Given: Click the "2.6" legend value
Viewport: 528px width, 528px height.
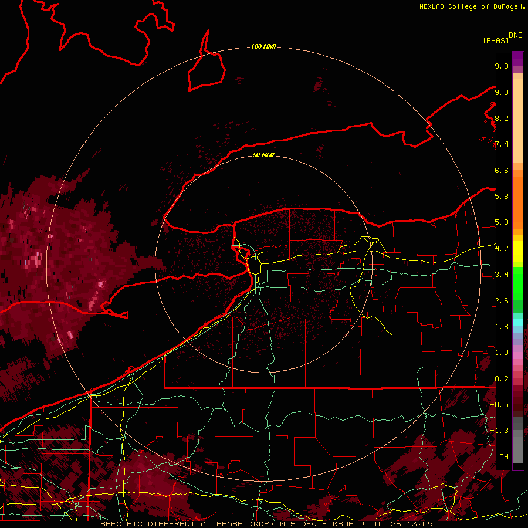Looking at the screenshot, I should 502,301.
